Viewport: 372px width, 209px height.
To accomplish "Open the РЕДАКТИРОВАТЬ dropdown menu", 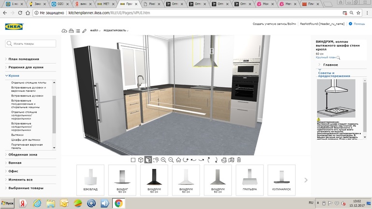I will [115, 30].
